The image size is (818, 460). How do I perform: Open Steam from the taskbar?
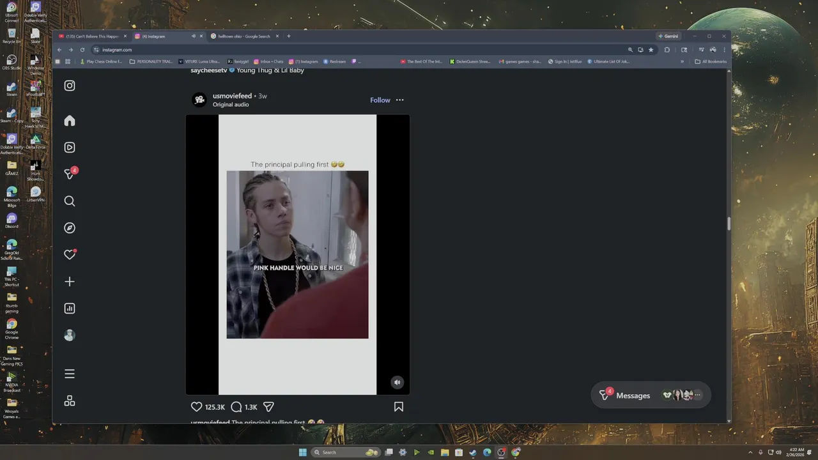pyautogui.click(x=473, y=452)
